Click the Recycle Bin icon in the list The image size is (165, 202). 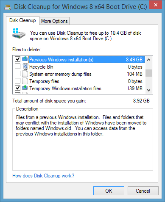point(25,66)
